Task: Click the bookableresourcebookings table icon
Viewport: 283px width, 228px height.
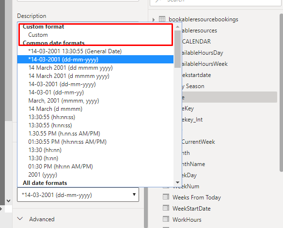Action: click(162, 19)
